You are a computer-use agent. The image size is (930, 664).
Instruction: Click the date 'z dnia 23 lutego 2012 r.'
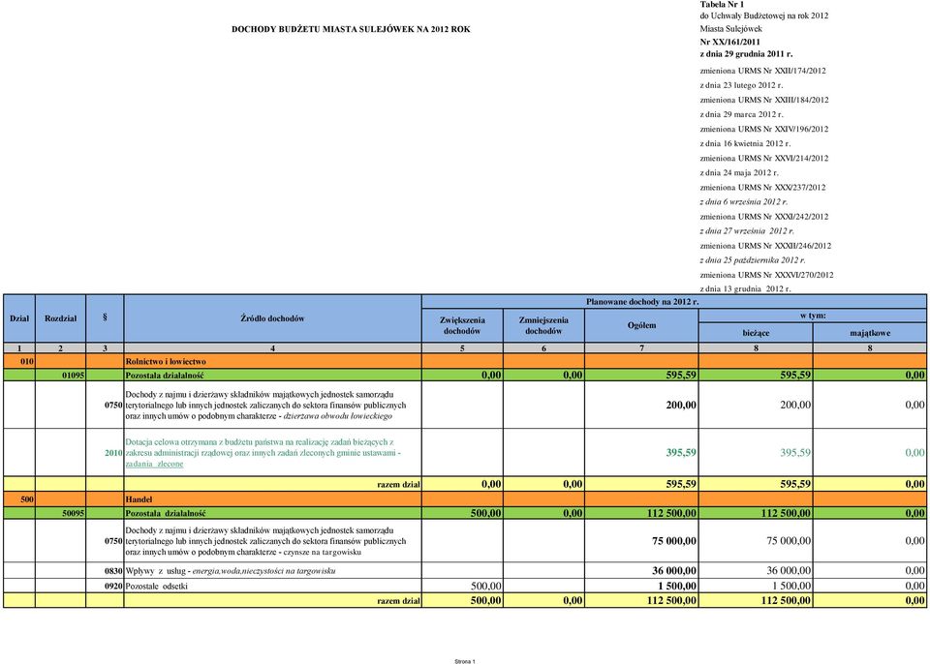(741, 85)
